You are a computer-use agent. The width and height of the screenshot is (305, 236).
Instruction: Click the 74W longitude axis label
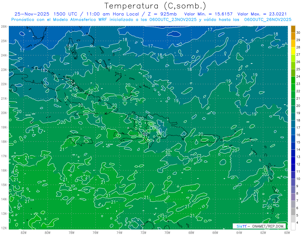pyautogui.click(x=119, y=232)
